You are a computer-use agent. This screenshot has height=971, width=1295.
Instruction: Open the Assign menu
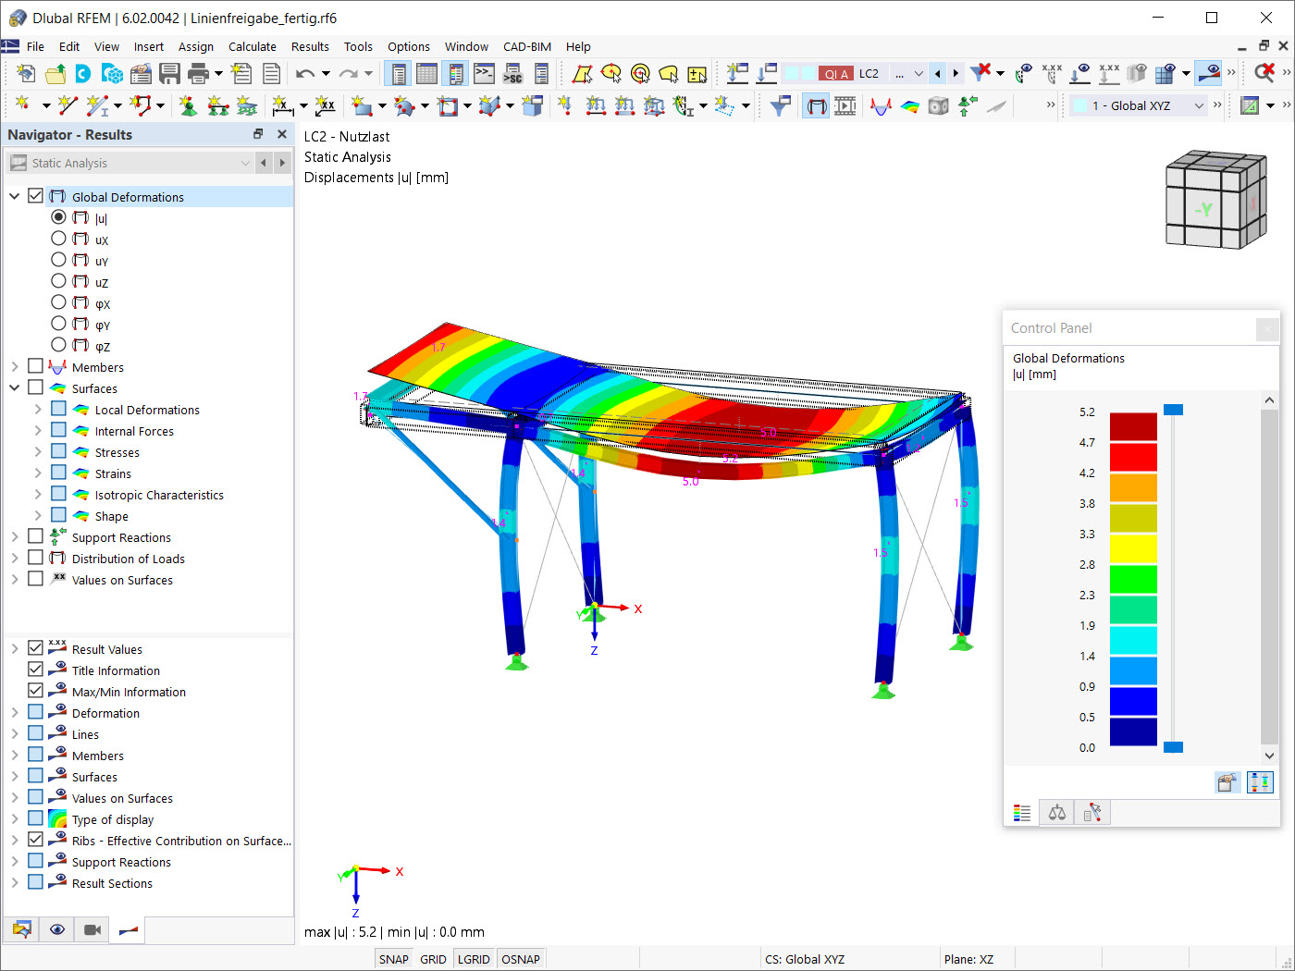(x=196, y=46)
